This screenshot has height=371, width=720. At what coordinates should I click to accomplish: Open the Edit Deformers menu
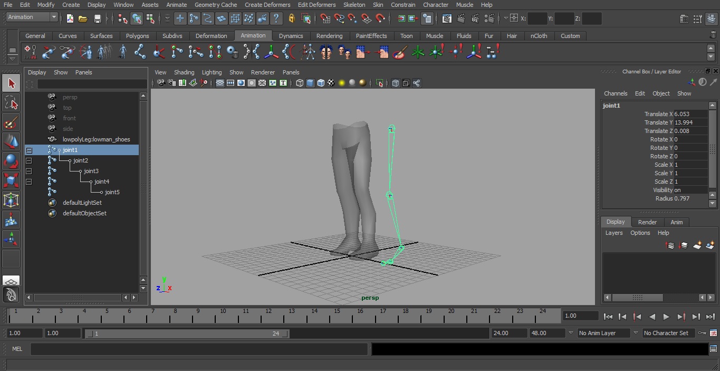316,5
